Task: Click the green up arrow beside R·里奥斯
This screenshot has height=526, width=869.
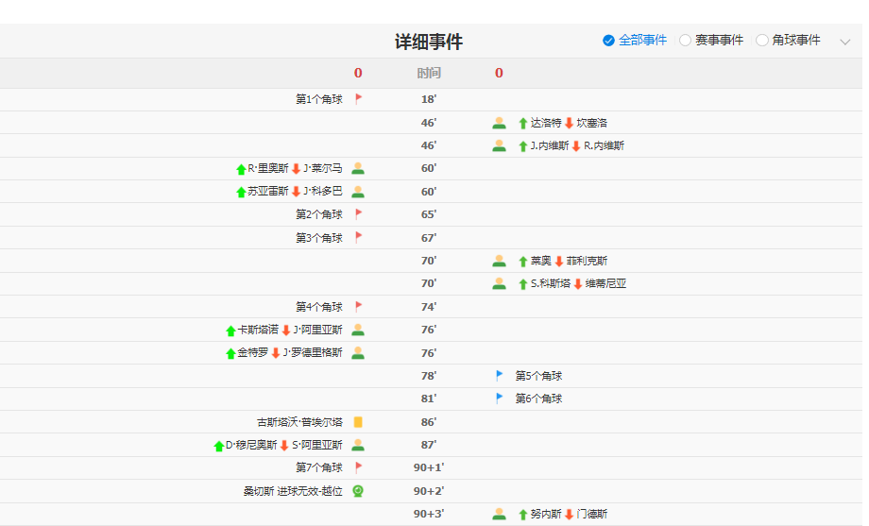Action: tap(241, 169)
